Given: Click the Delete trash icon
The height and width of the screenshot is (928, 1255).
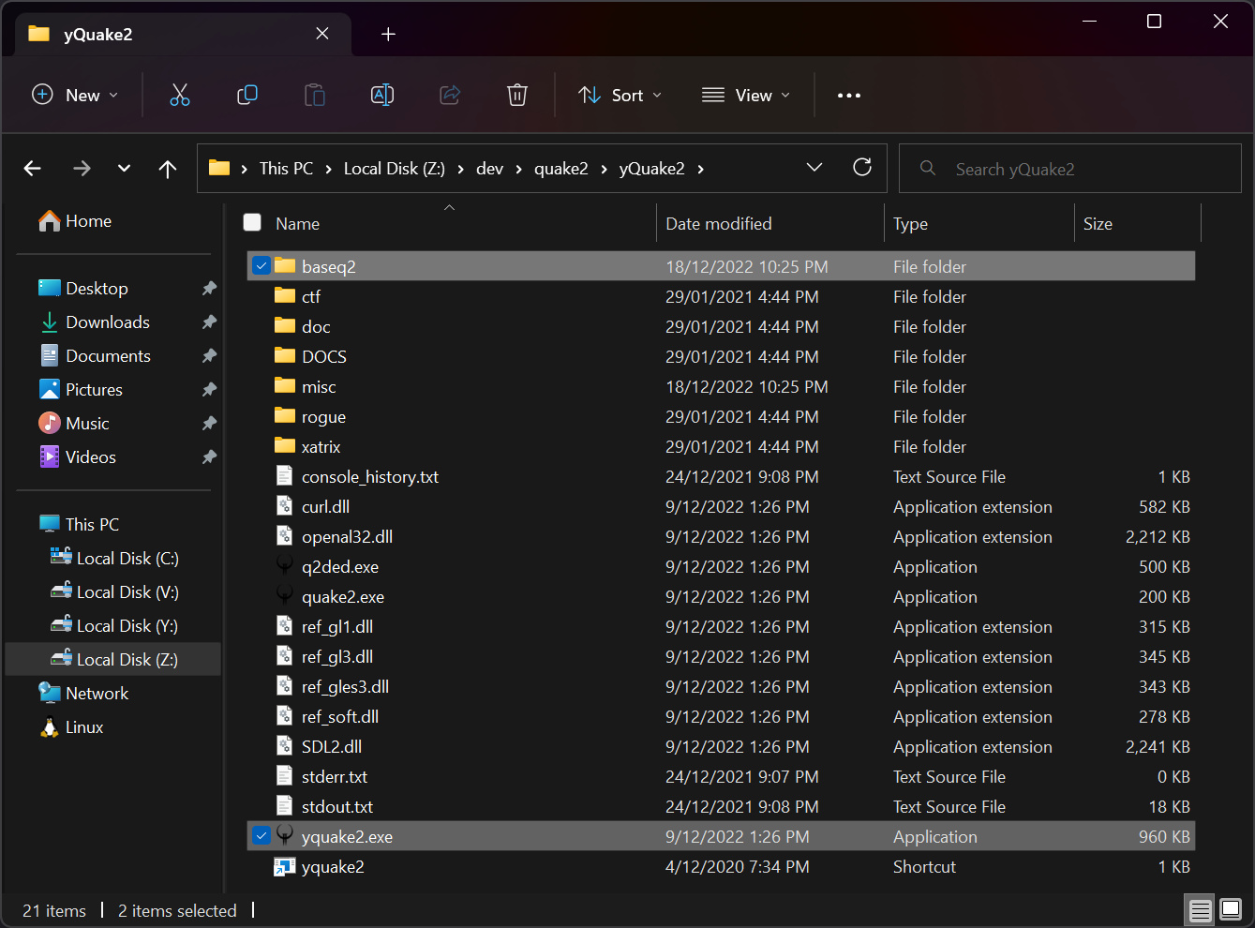Looking at the screenshot, I should (x=517, y=95).
